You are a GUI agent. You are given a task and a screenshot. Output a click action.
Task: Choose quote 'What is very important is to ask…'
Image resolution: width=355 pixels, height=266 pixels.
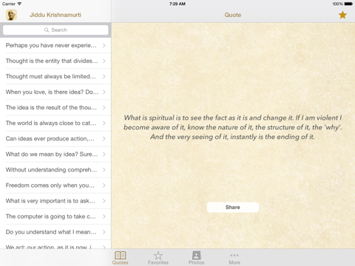point(55,201)
